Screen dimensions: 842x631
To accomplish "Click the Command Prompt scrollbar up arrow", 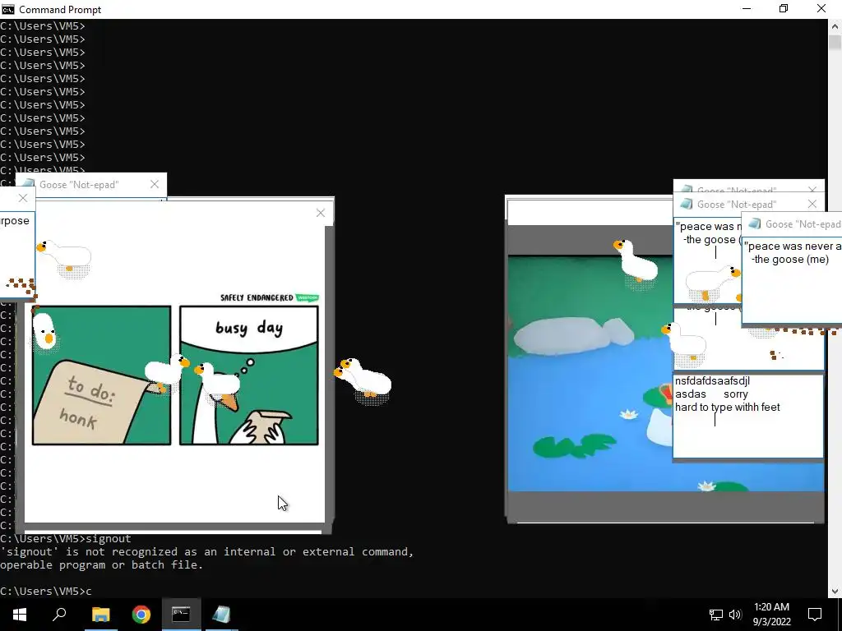I will pos(835,25).
